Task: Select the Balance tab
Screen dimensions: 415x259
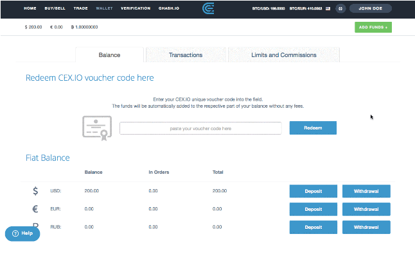Action: (109, 55)
